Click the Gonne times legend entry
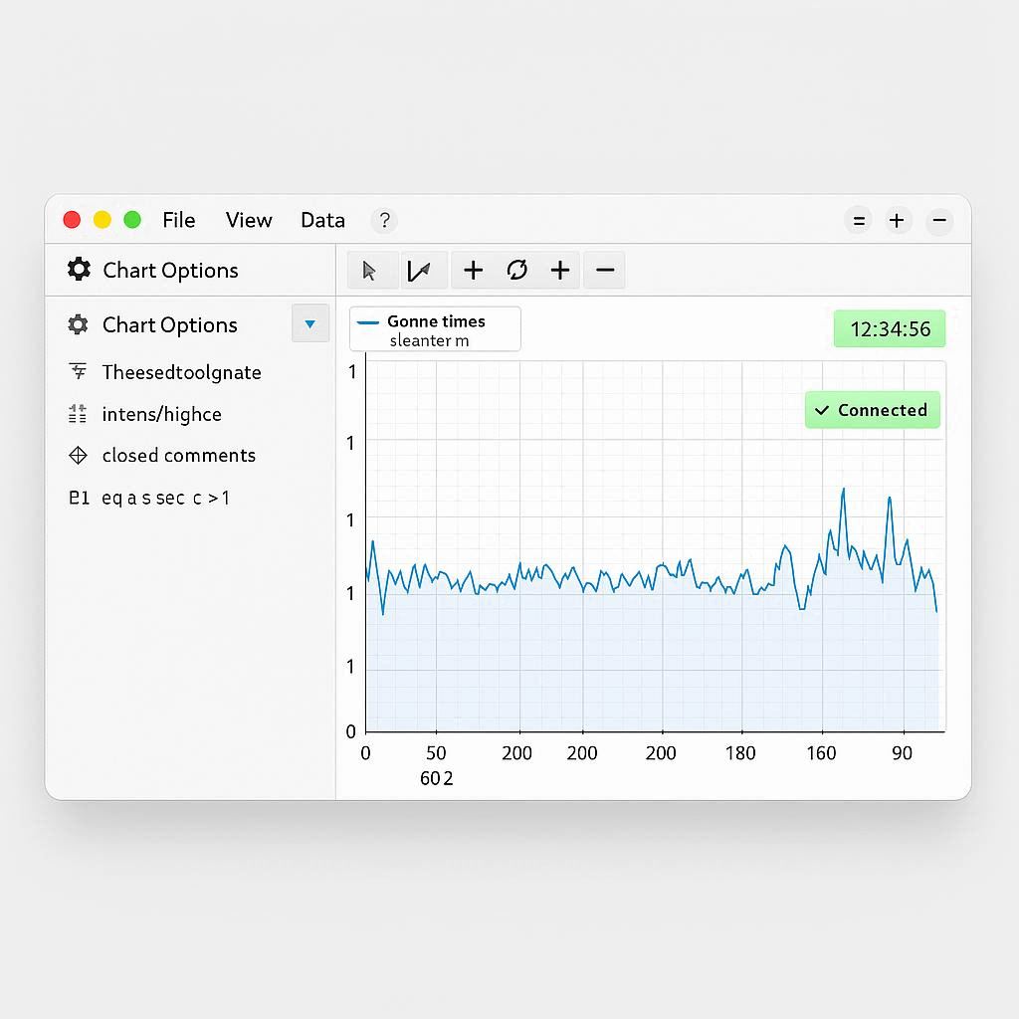Image resolution: width=1019 pixels, height=1019 pixels. (435, 322)
